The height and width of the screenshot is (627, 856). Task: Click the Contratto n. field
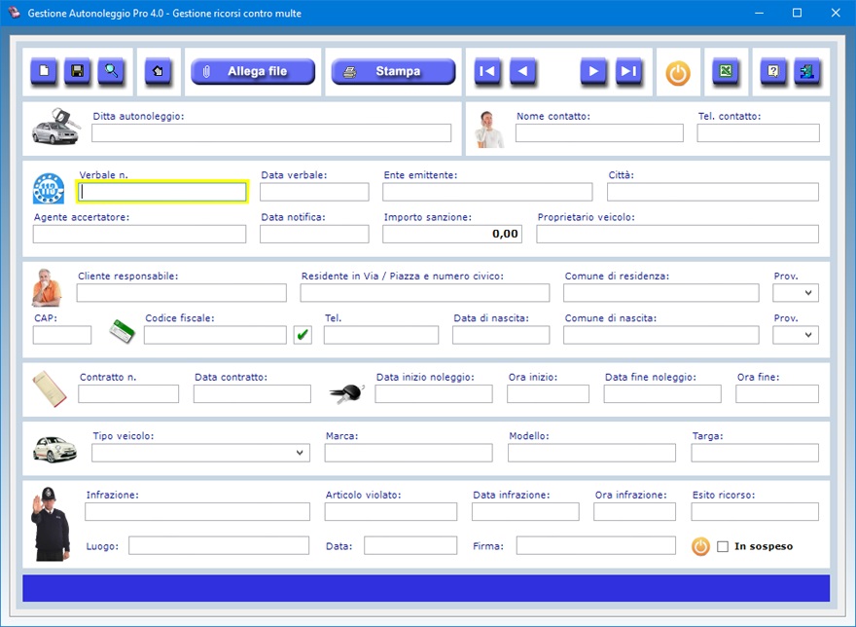click(128, 393)
